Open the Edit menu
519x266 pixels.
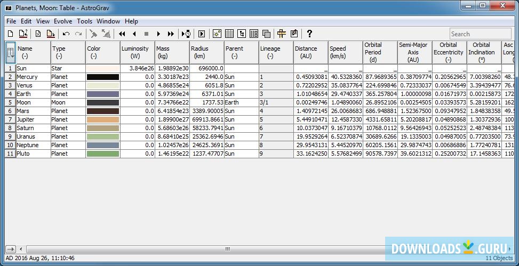click(26, 21)
